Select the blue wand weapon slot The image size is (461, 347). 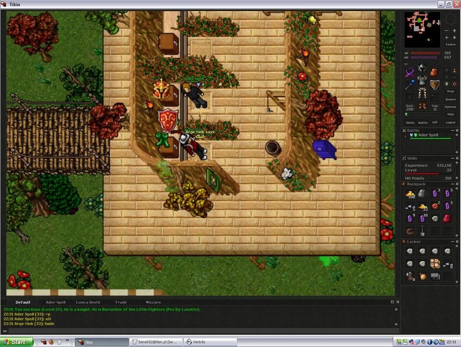[410, 85]
